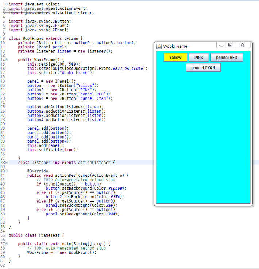Click the pannel CYAN button
Viewport: 259px width, 269px height.
(x=203, y=68)
